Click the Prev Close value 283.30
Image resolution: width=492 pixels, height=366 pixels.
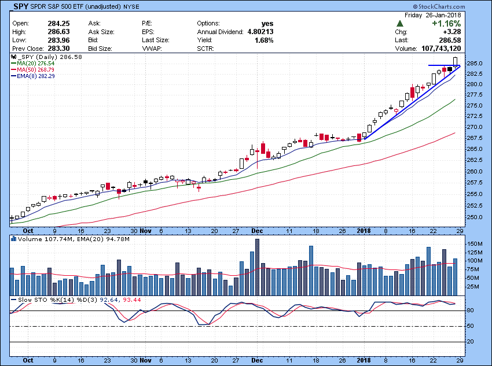58,49
